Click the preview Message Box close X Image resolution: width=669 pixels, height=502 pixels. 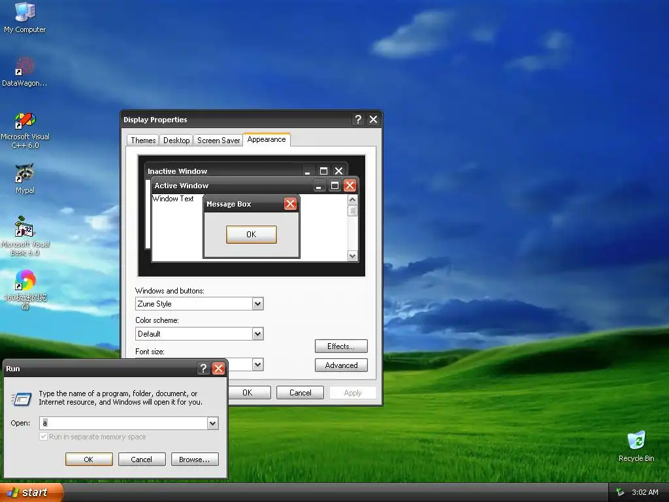tap(290, 204)
